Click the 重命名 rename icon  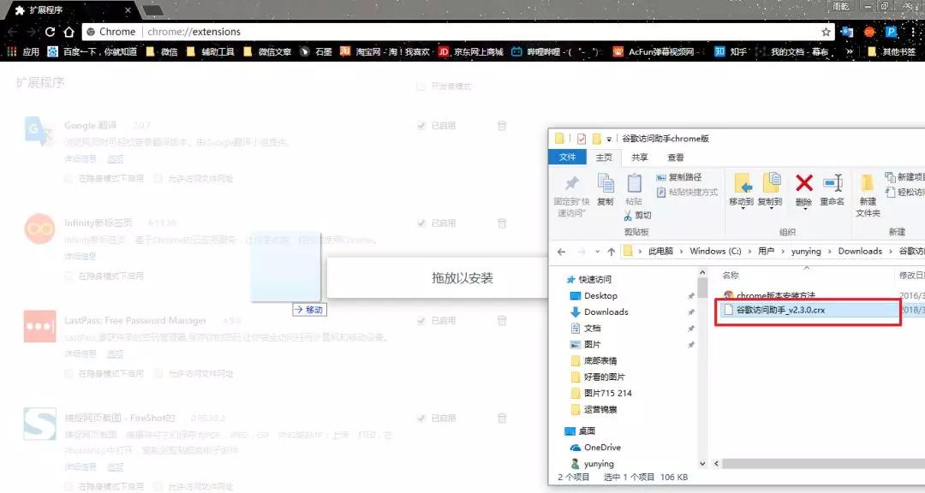[x=832, y=183]
